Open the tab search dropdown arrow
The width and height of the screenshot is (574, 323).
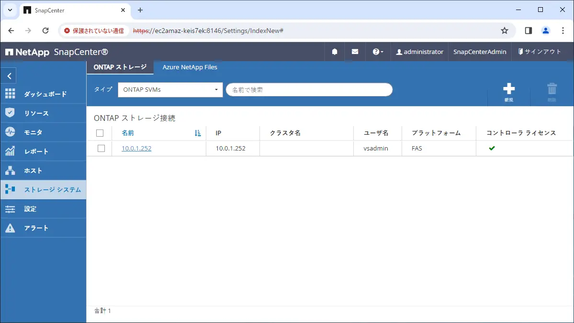(x=10, y=10)
